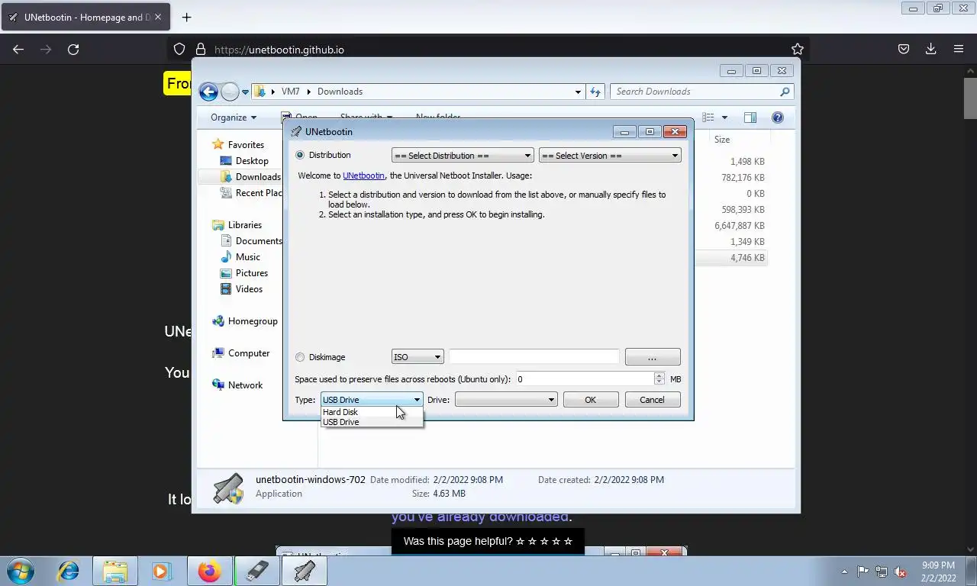Click the OK button in UNetbootin
The width and height of the screenshot is (977, 586).
(x=590, y=400)
